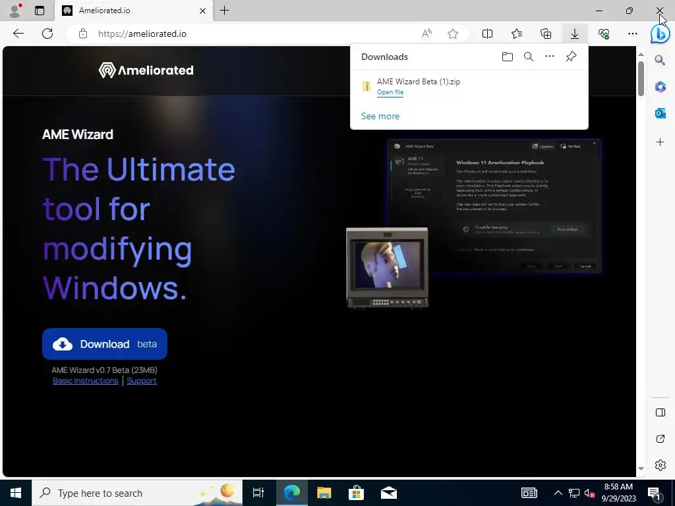Select the Ameliorated.io tab

pos(133,11)
